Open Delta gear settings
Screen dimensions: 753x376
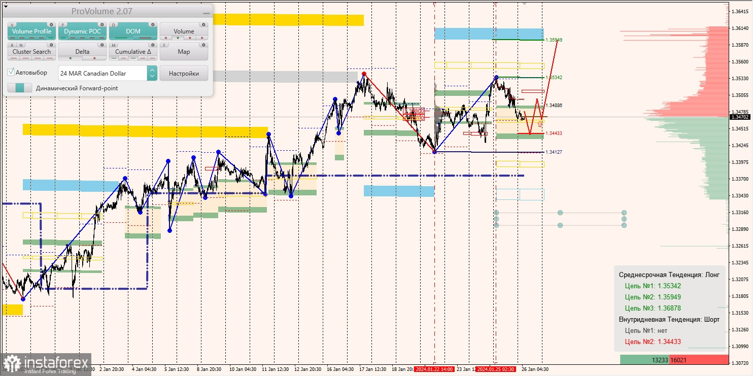[102, 45]
